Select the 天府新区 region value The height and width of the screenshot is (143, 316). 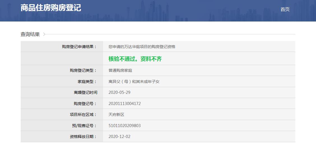click(116, 115)
